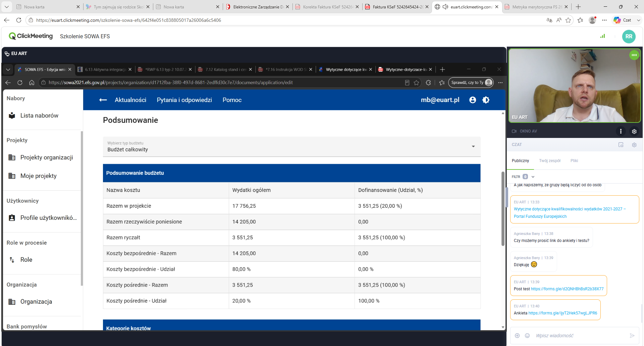Viewport: 644px width, 346px height.
Task: Expand the Wybierz typ budżetu dropdown
Action: point(291,147)
